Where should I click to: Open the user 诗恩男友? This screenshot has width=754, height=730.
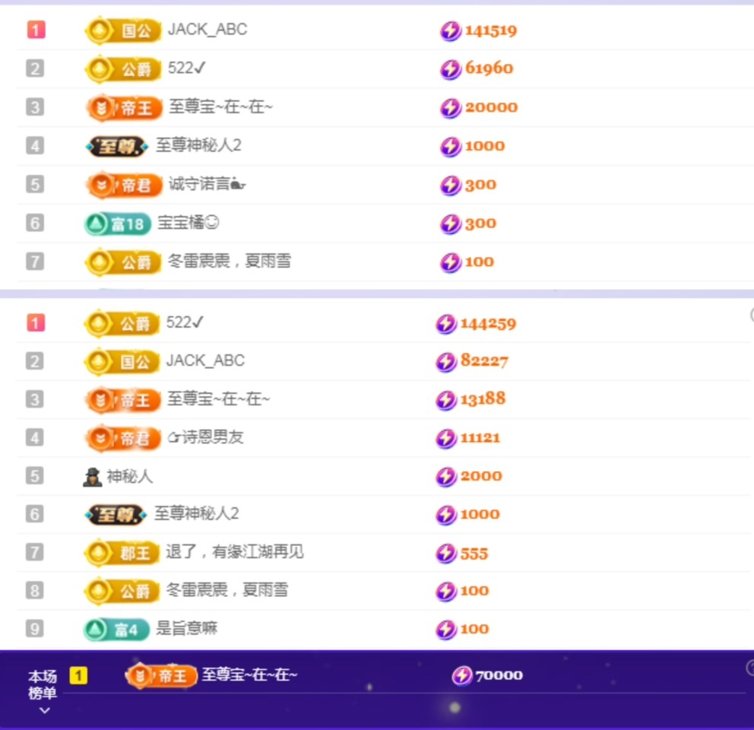coord(205,437)
